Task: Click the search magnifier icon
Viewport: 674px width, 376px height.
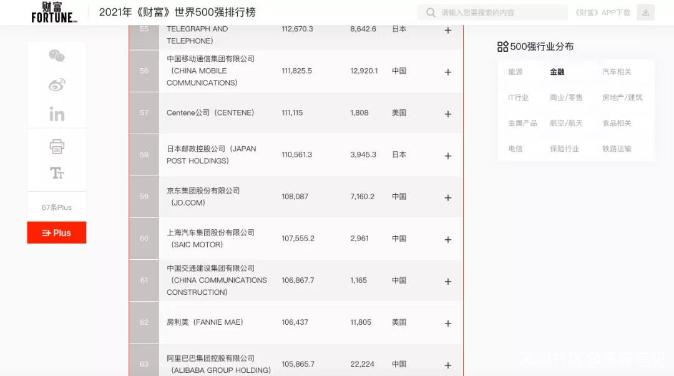Action: (x=431, y=12)
